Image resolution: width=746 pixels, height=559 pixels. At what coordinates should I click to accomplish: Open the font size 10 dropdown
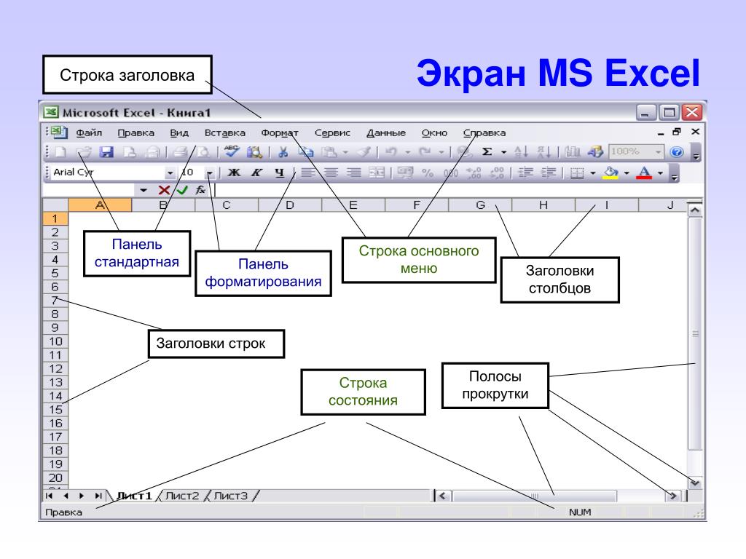pyautogui.click(x=209, y=173)
